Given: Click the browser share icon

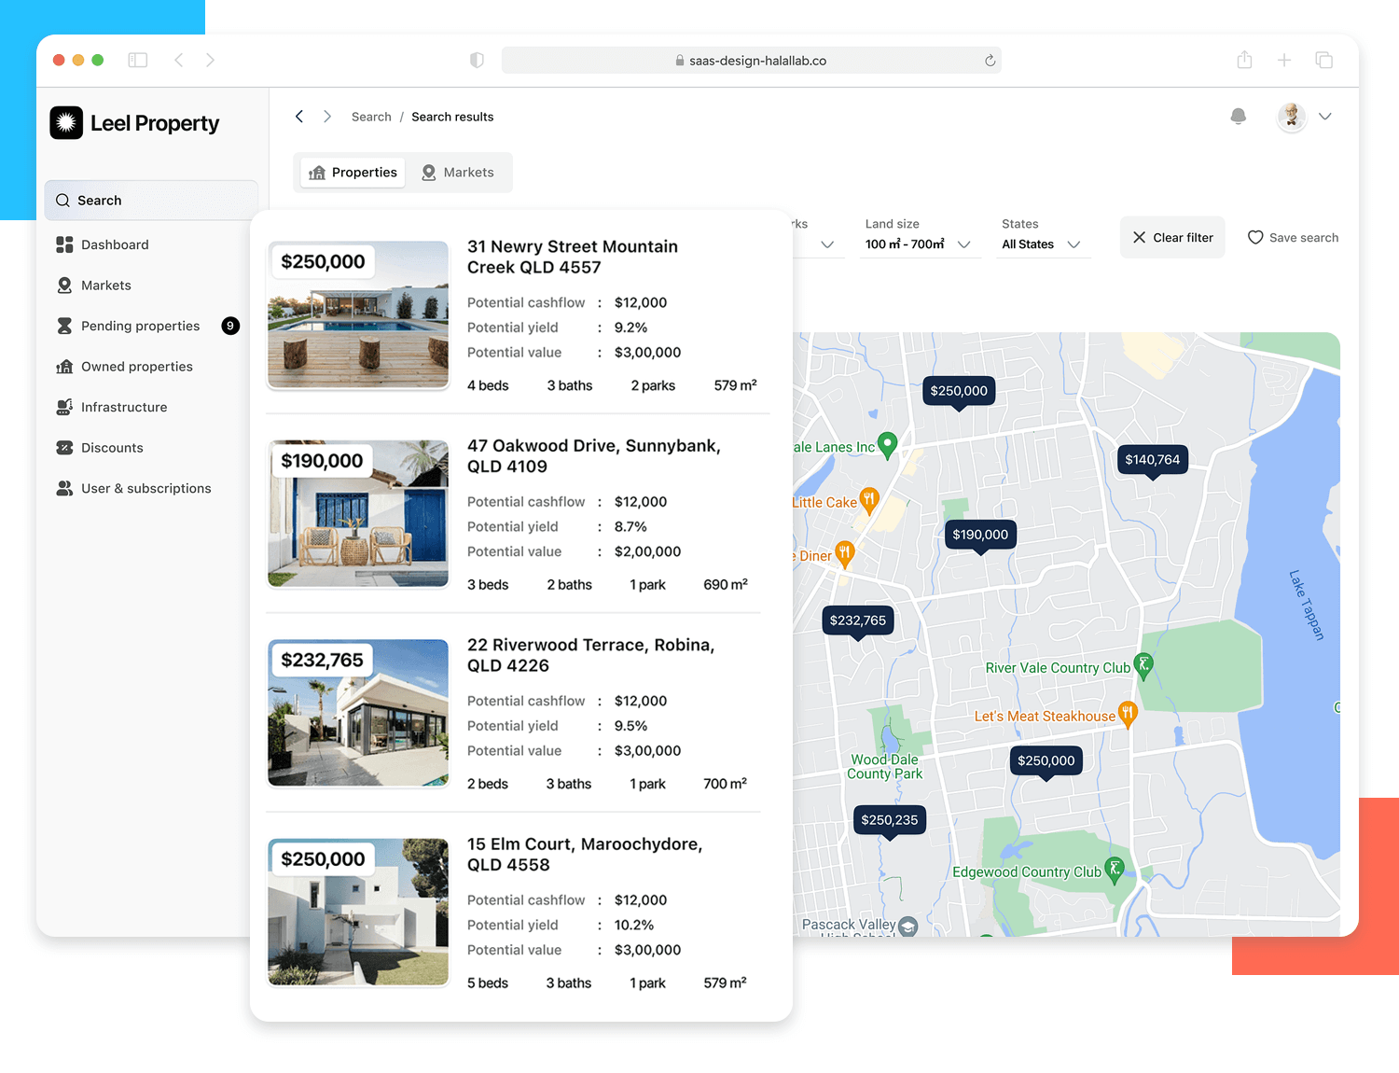Looking at the screenshot, I should 1244,60.
